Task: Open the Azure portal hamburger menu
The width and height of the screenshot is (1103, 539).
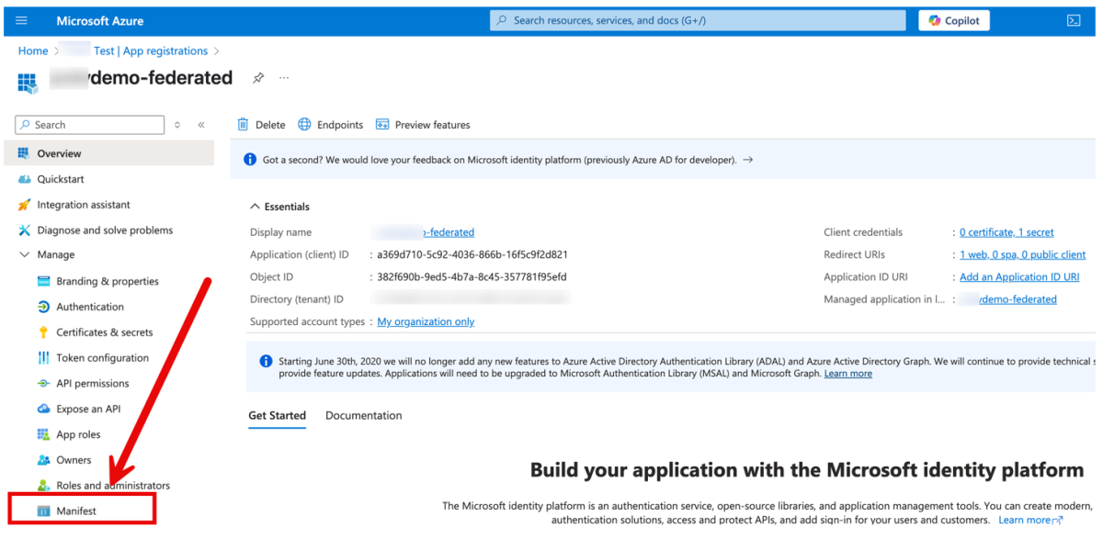Action: pyautogui.click(x=22, y=20)
